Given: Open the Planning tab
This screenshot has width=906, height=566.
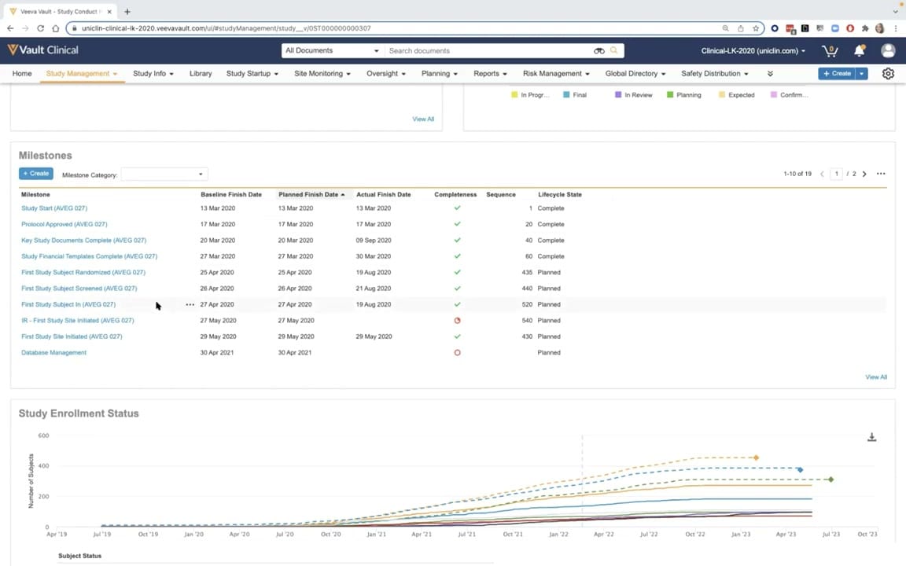Looking at the screenshot, I should (x=439, y=74).
